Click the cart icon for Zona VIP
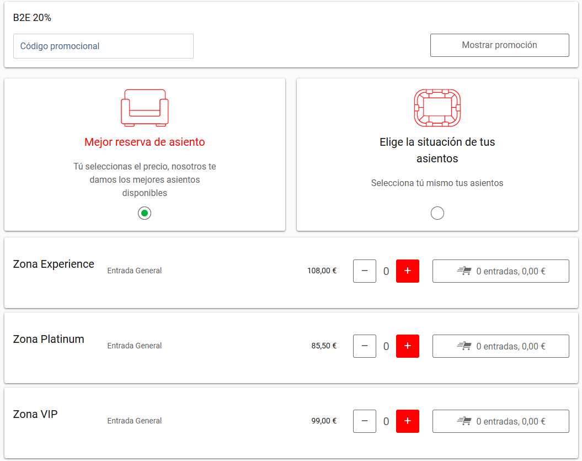582x461 pixels. 464,421
